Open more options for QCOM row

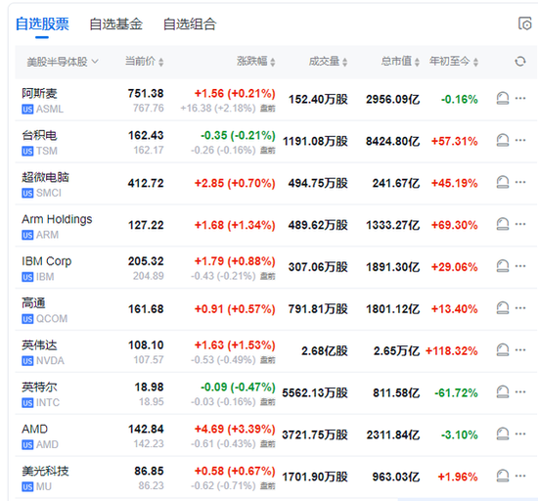tap(520, 308)
